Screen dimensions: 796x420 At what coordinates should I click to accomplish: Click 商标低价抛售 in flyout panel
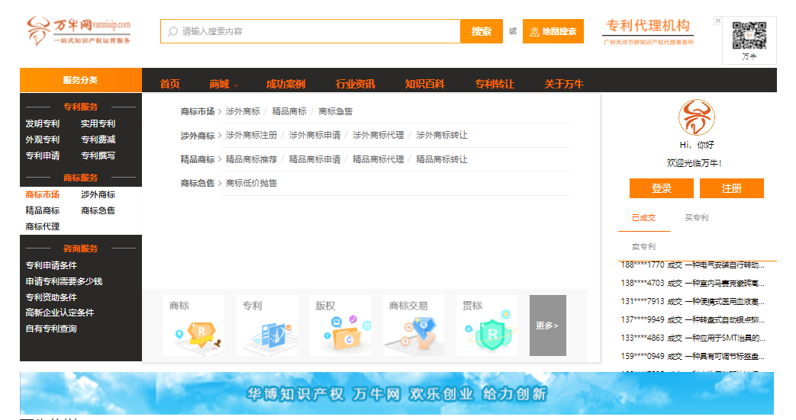pyautogui.click(x=251, y=183)
